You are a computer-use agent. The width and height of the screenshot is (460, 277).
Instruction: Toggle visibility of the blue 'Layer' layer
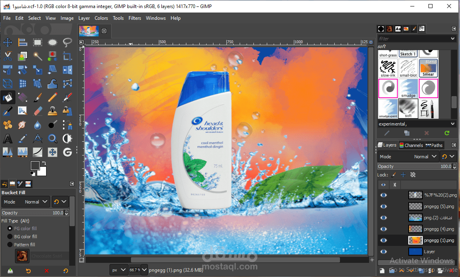(384, 252)
